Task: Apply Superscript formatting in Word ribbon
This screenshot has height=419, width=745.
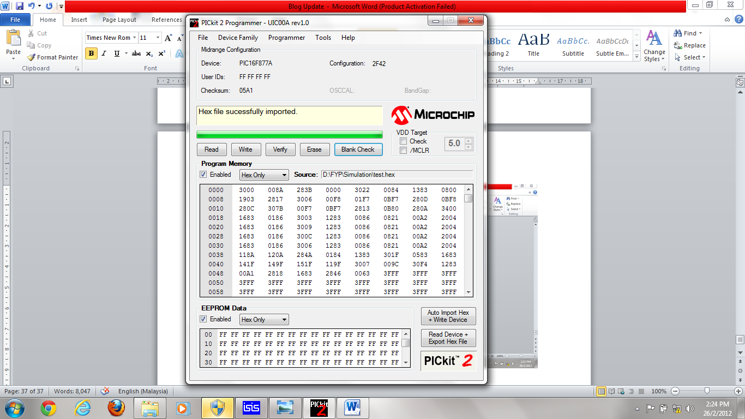Action: tap(161, 53)
